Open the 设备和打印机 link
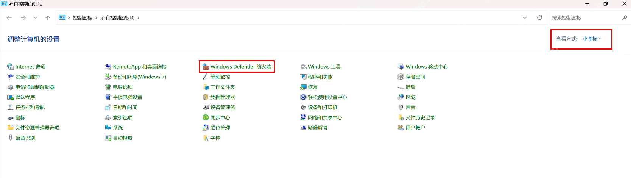The height and width of the screenshot is (178, 631). [x=323, y=108]
